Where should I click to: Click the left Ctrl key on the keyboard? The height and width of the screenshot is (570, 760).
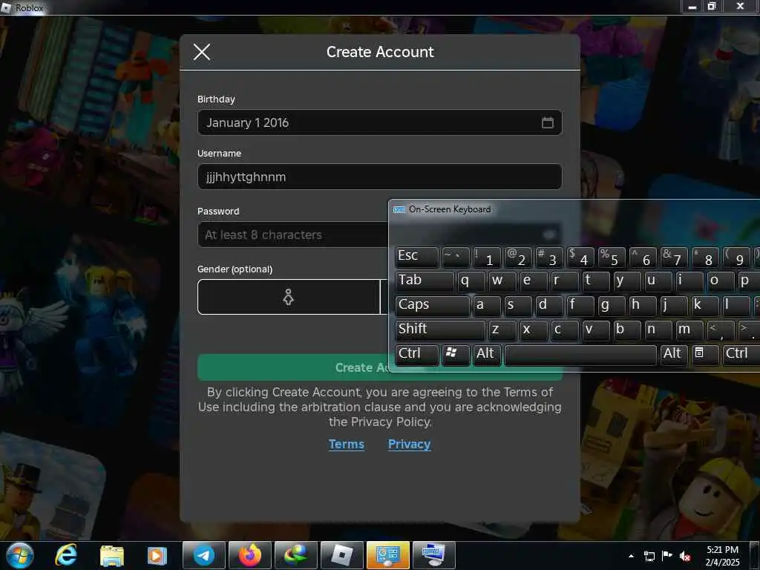pos(417,354)
